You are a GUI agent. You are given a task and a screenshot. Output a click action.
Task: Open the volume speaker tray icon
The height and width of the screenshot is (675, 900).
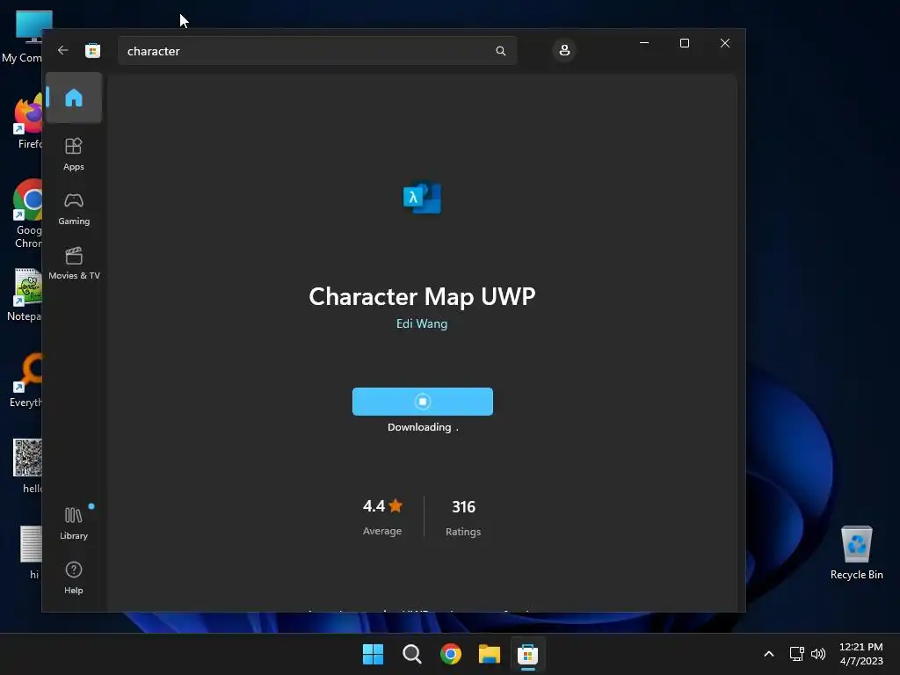(818, 654)
